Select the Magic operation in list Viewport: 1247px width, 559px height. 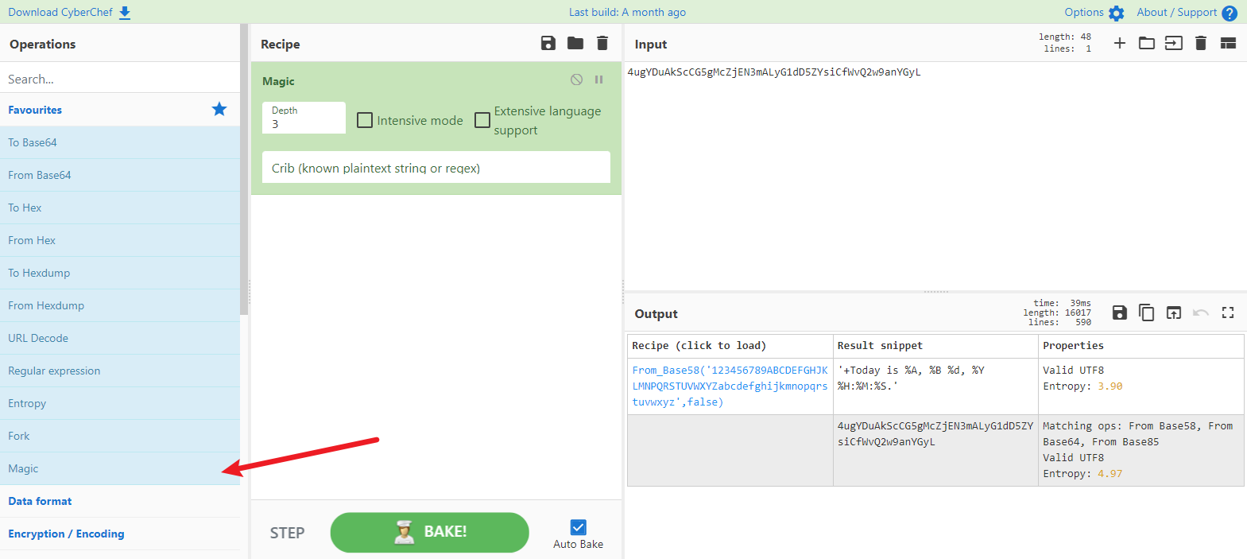click(119, 468)
